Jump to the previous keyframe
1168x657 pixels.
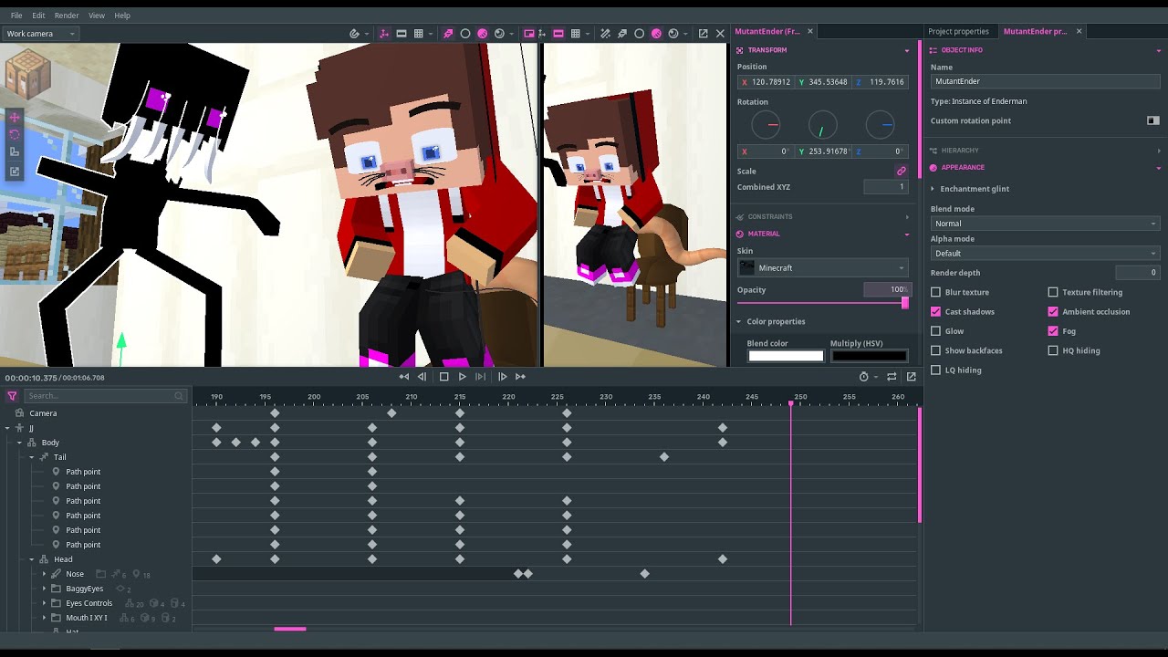404,377
